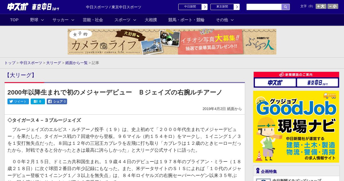Click the article headline about ルチアーノ
The width and height of the screenshot is (344, 181).
[x=115, y=92]
